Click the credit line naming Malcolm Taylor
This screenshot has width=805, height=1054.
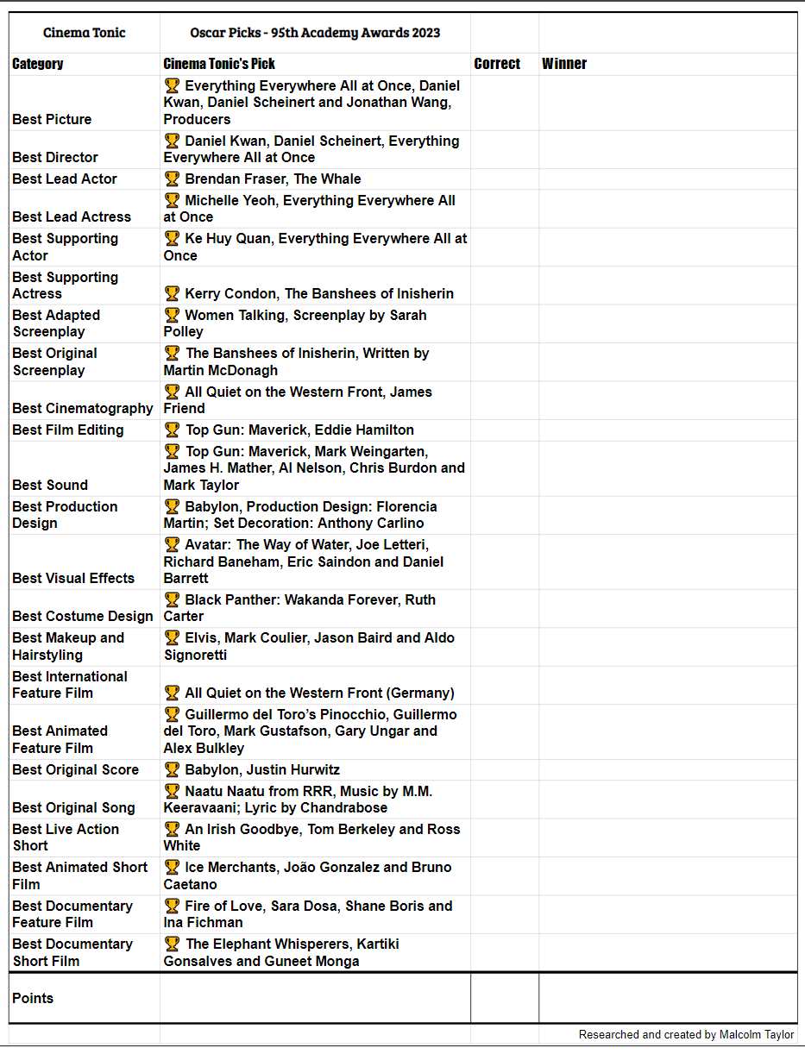[687, 1034]
